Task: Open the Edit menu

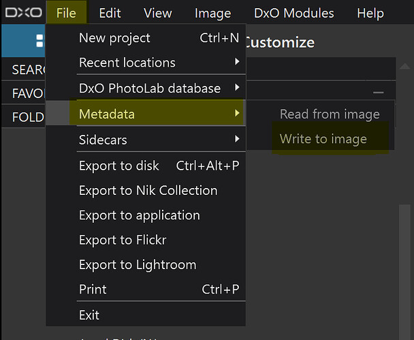Action: pos(110,13)
